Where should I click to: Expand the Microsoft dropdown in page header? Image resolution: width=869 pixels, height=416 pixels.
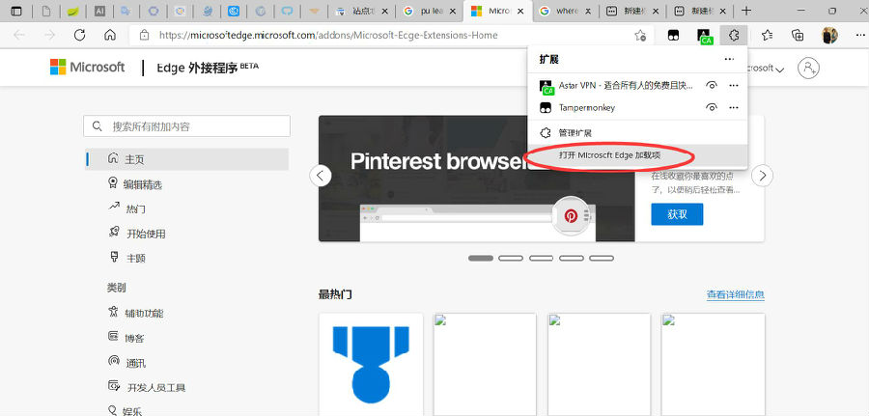(766, 69)
